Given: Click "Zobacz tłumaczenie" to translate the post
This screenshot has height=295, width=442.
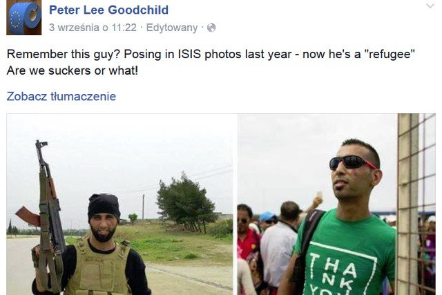Looking at the screenshot, I should coord(61,96).
